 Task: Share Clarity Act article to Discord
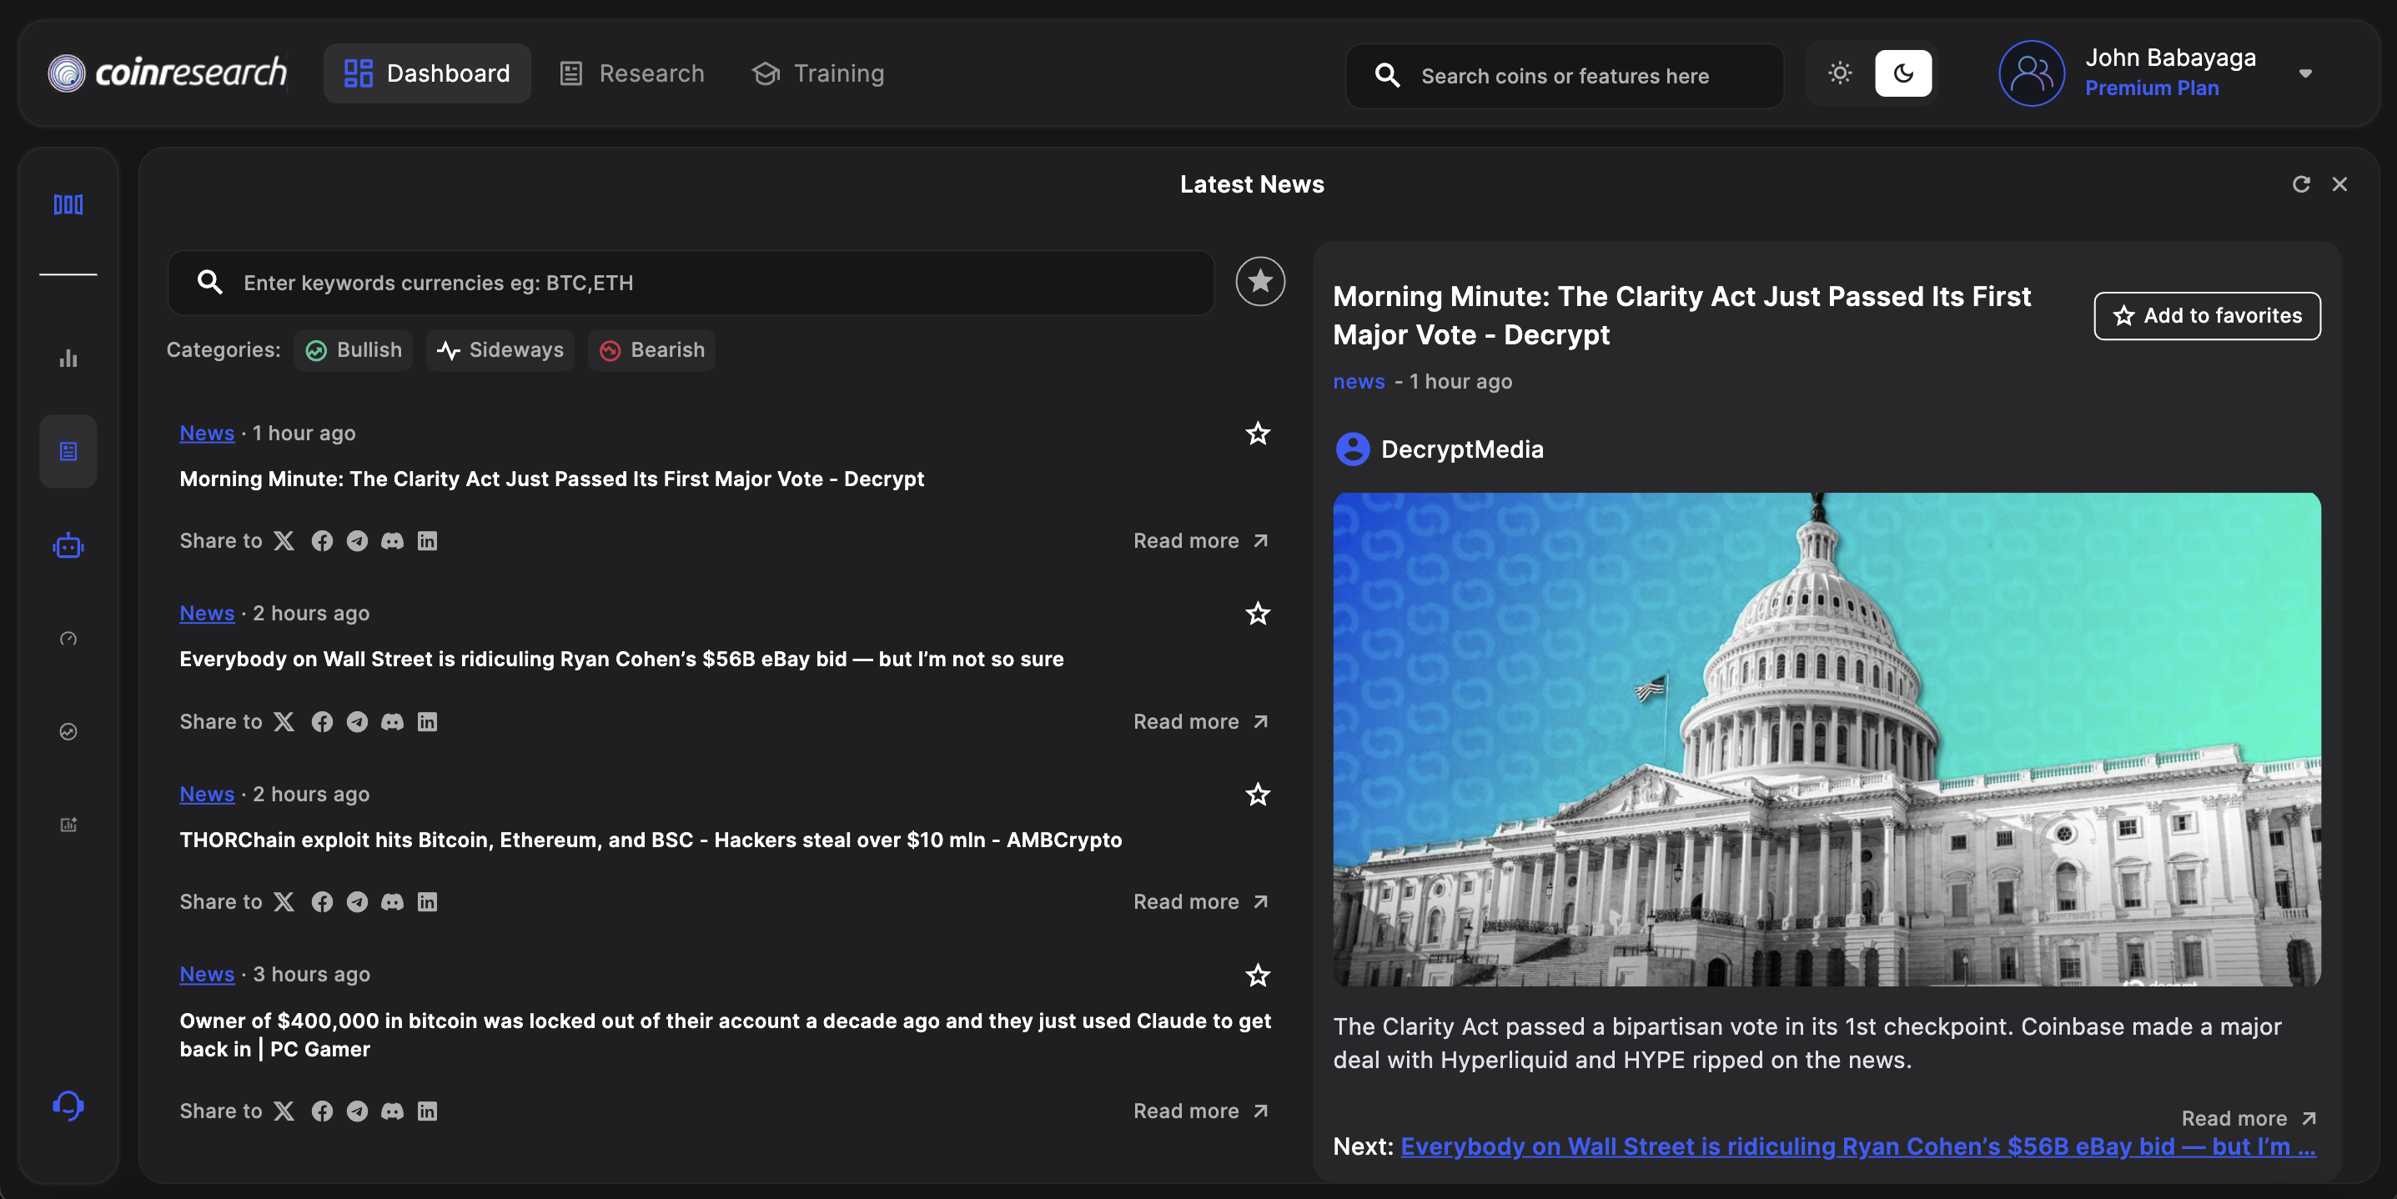[393, 540]
